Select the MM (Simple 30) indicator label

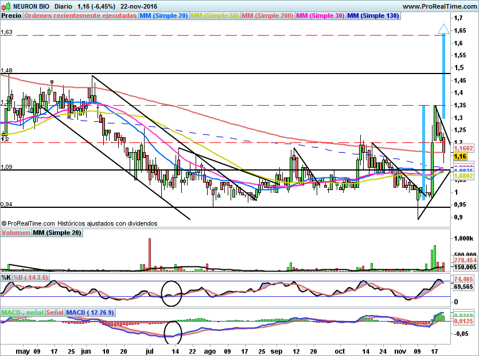(320, 16)
